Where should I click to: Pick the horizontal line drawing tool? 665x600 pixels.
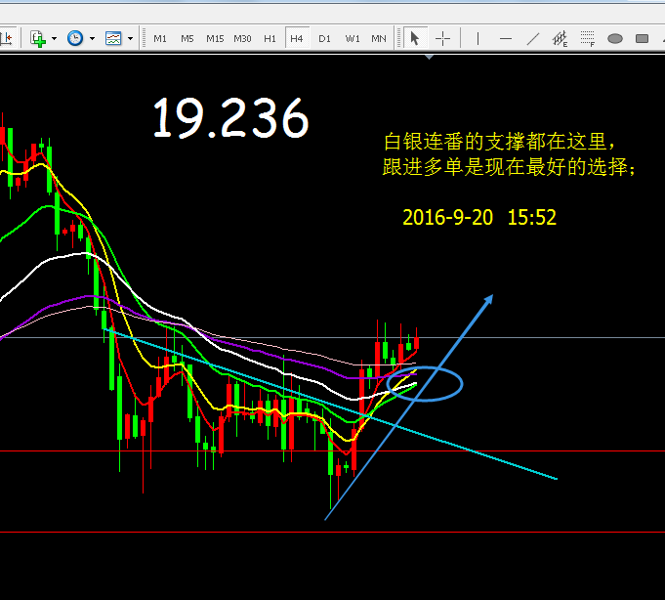(506, 39)
